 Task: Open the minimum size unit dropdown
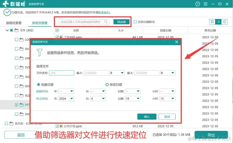point(117,73)
